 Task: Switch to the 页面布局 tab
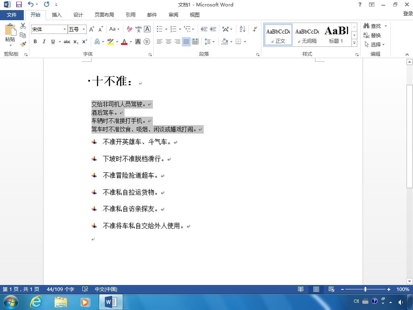[104, 15]
